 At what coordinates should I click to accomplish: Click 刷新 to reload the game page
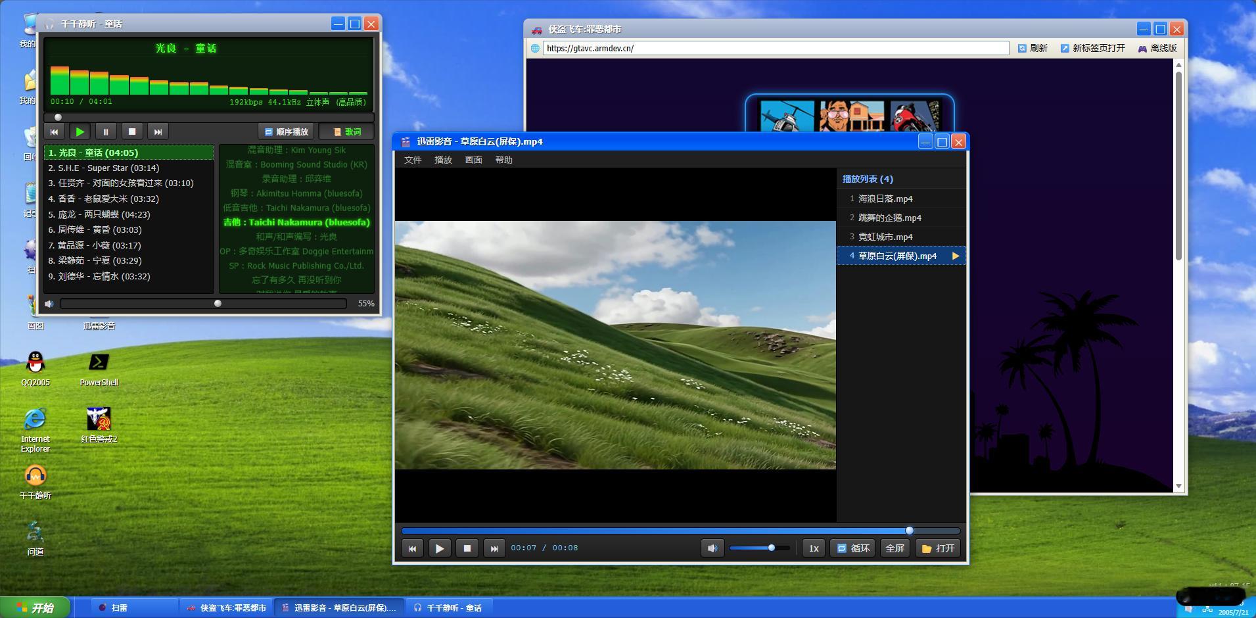pyautogui.click(x=1033, y=48)
